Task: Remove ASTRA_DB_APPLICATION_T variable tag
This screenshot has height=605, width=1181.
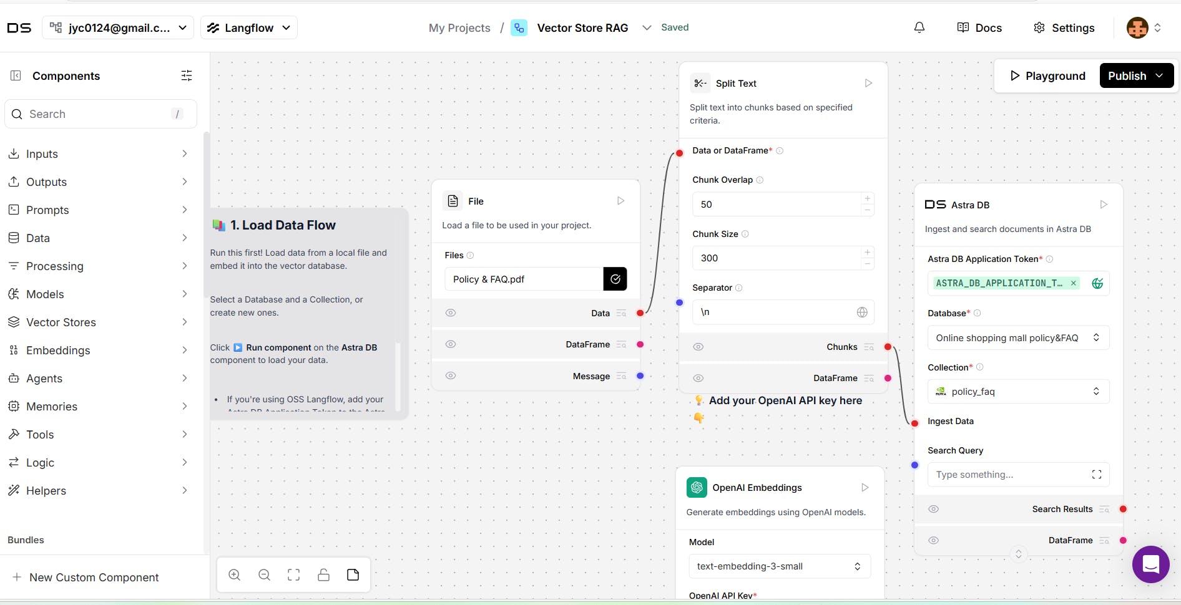Action: [x=1074, y=283]
